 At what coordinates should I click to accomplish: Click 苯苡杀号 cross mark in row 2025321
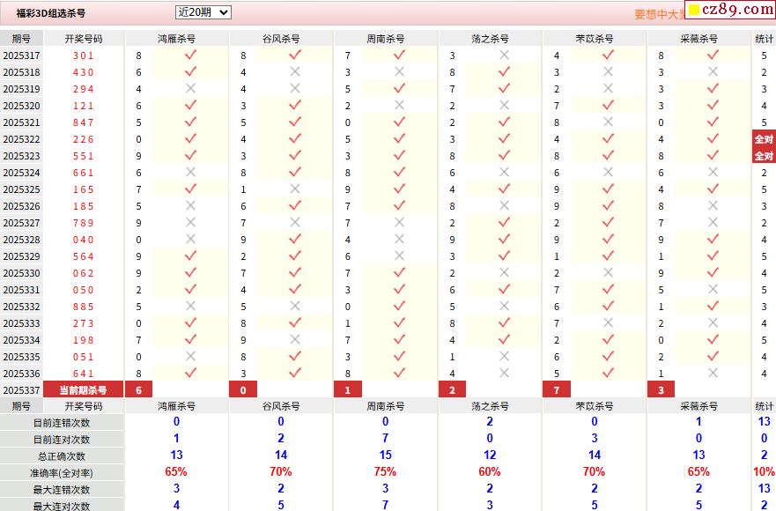coord(608,122)
